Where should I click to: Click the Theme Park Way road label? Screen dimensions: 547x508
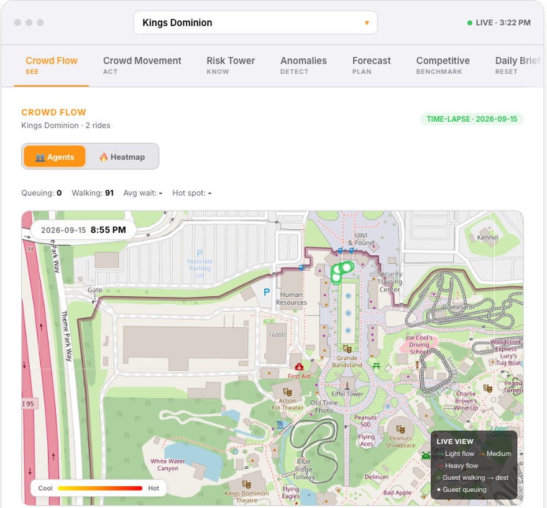click(x=67, y=335)
